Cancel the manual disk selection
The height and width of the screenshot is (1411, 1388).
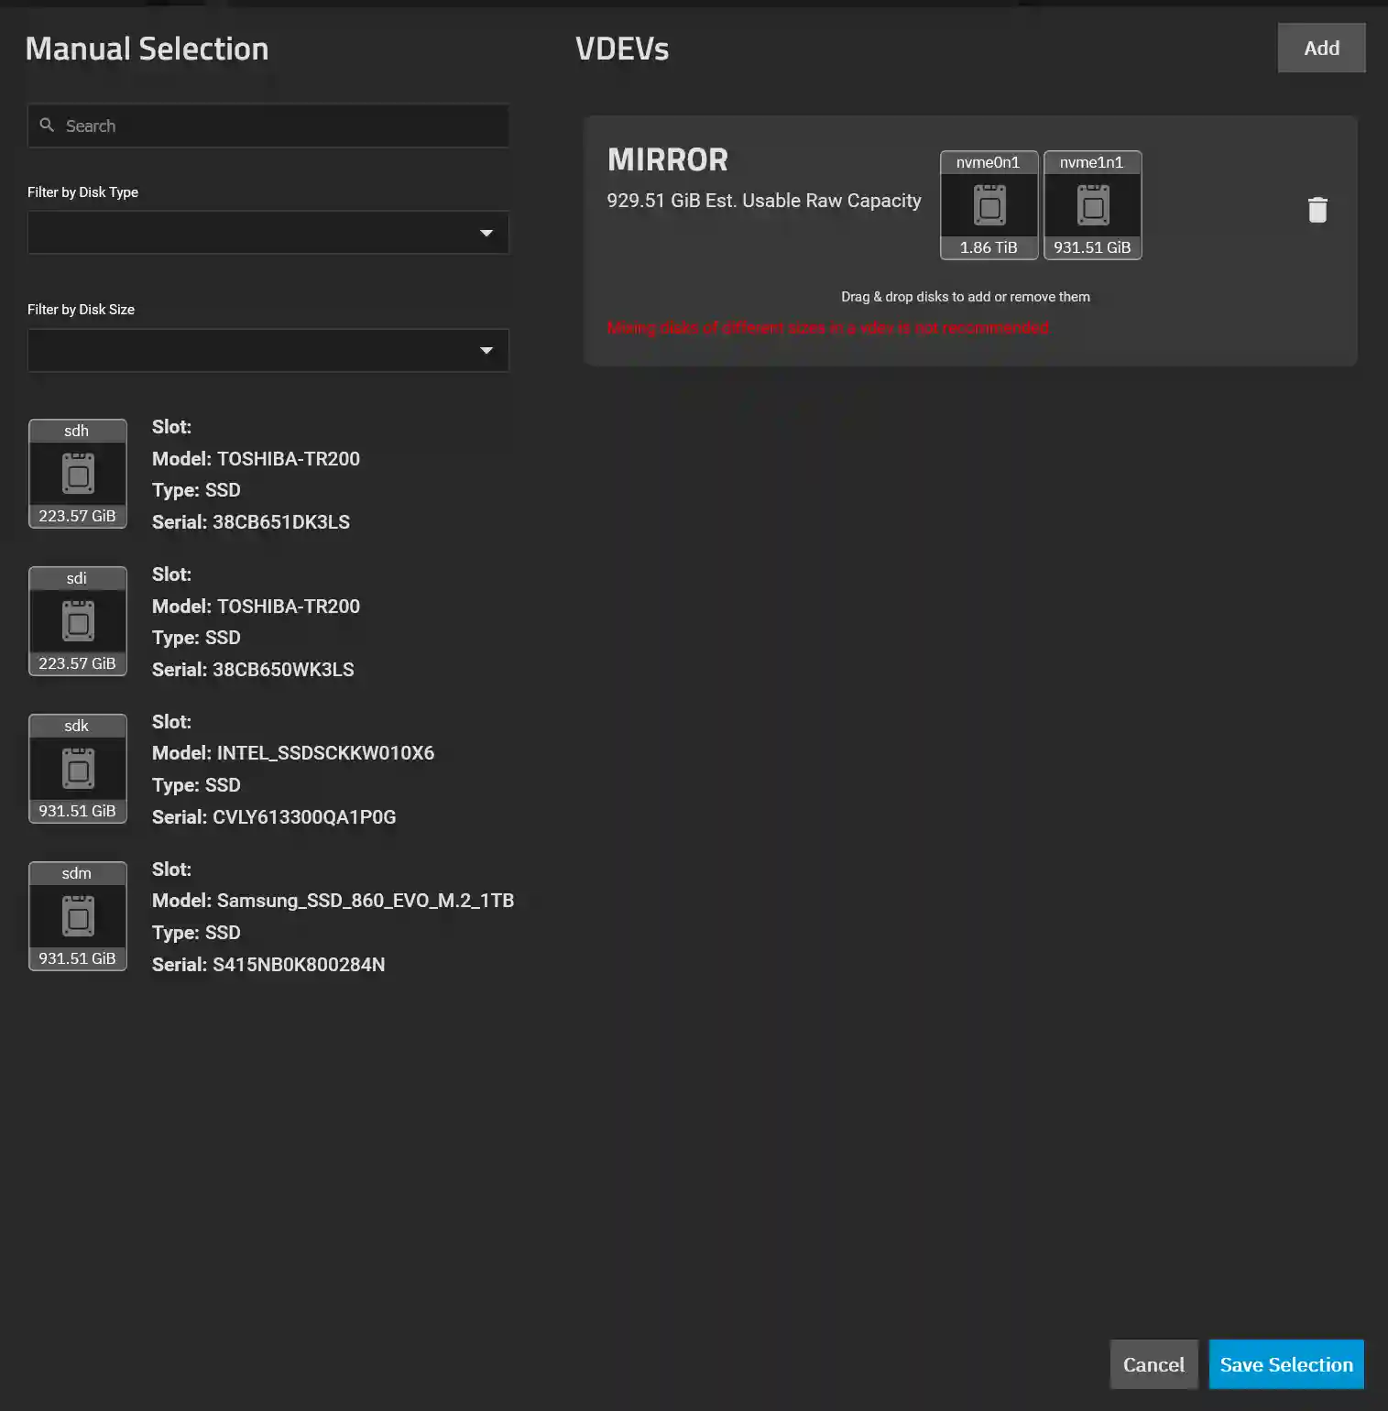[1153, 1364]
